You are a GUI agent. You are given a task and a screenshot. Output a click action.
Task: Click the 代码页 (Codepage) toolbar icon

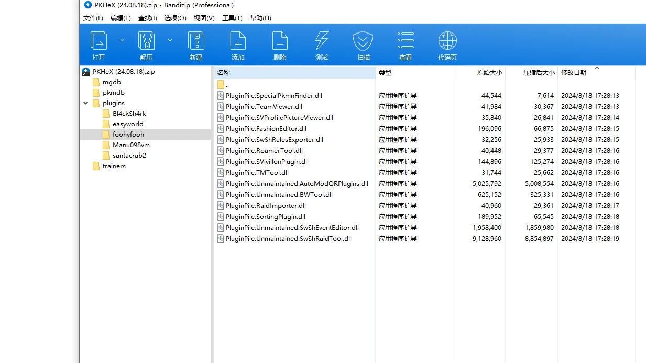[x=447, y=44]
